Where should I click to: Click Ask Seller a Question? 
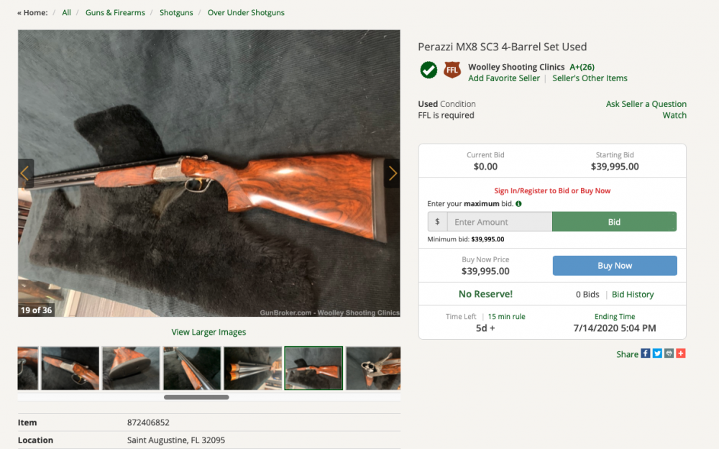[x=646, y=104]
